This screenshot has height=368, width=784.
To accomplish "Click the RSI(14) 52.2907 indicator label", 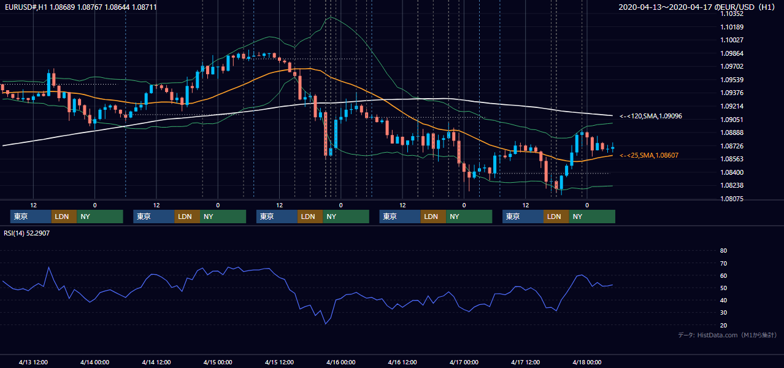I will [x=28, y=233].
